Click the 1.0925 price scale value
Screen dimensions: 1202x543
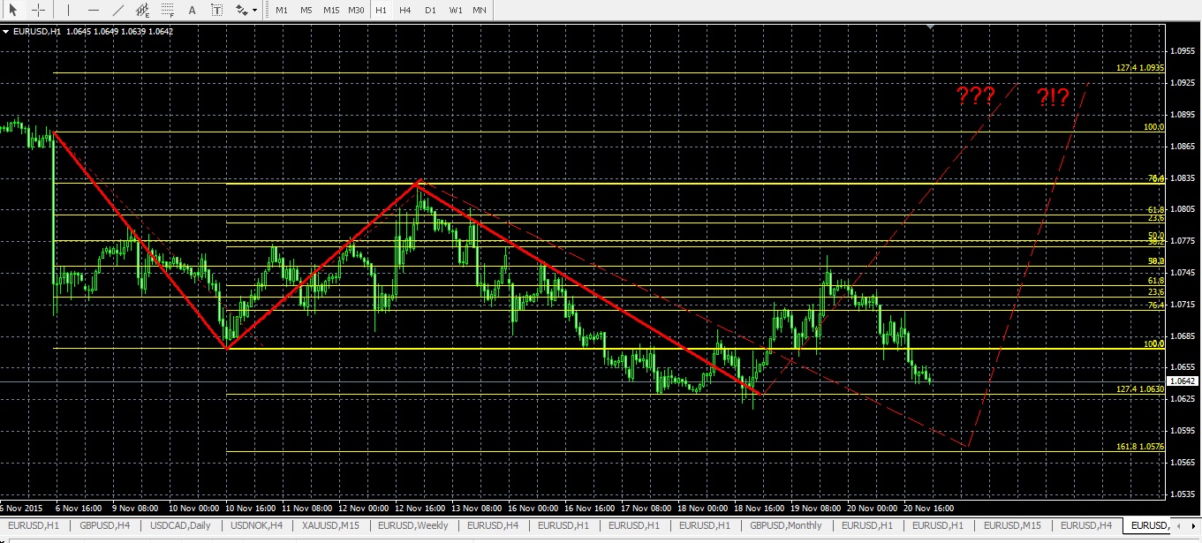(1183, 83)
